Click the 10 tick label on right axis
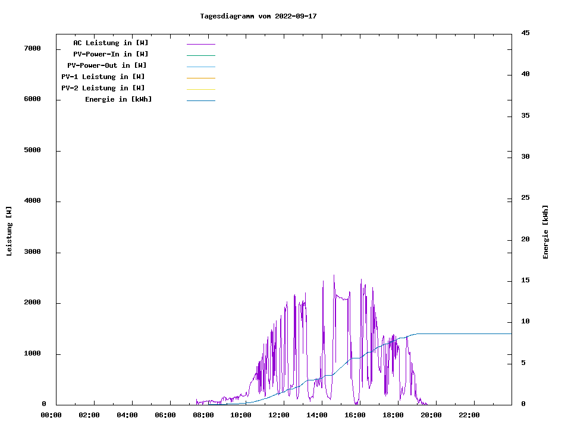The height and width of the screenshot is (428, 571). point(525,322)
